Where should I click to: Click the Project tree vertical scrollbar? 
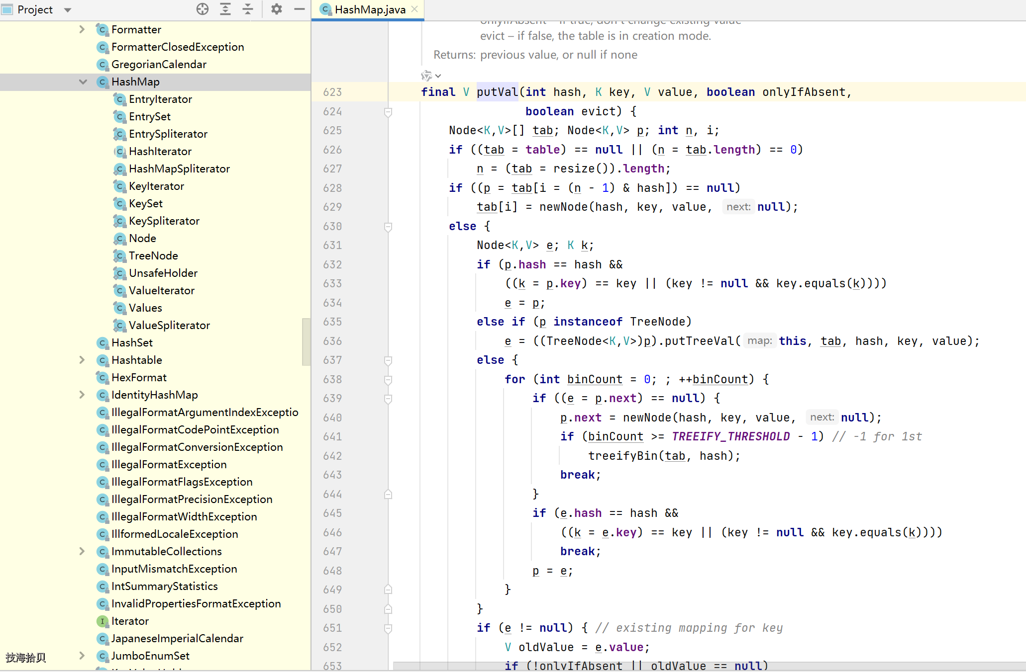pyautogui.click(x=306, y=342)
